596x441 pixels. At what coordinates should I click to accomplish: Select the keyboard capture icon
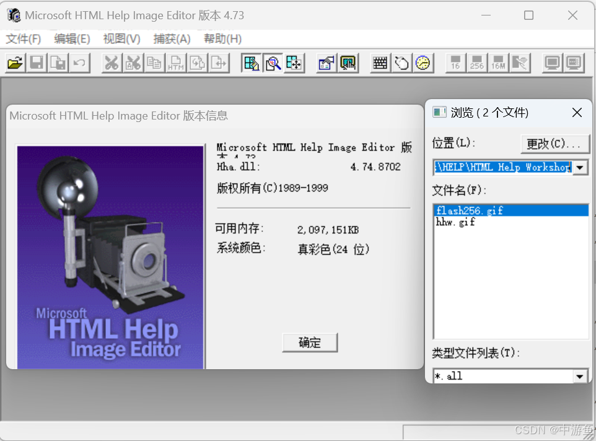[380, 63]
